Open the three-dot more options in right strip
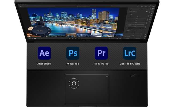Viewport: 174px width, 107px height. 149,21
